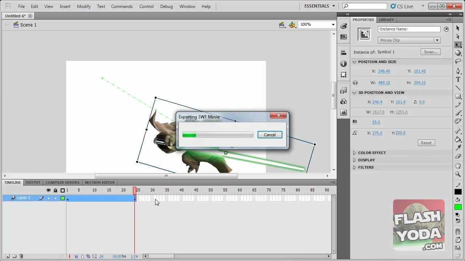Click the Reset vanishing point button

click(426, 143)
